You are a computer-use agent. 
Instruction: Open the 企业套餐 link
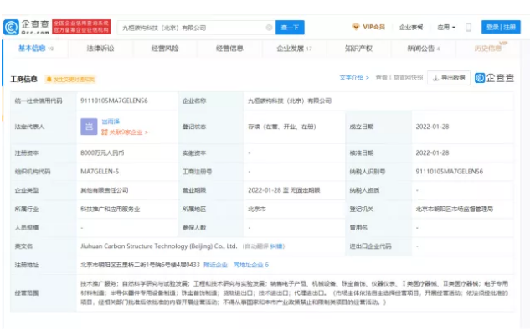click(411, 27)
